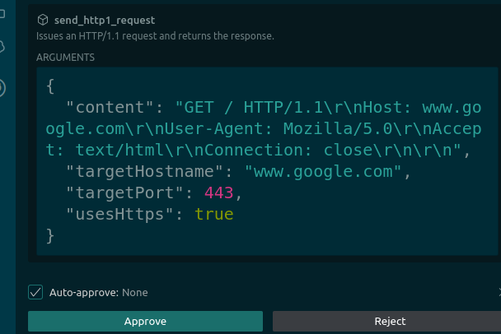The image size is (501, 334).
Task: Click the 443 targetPort value
Action: pyautogui.click(x=219, y=193)
